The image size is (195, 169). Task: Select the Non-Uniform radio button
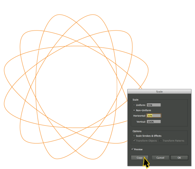pos(134,110)
